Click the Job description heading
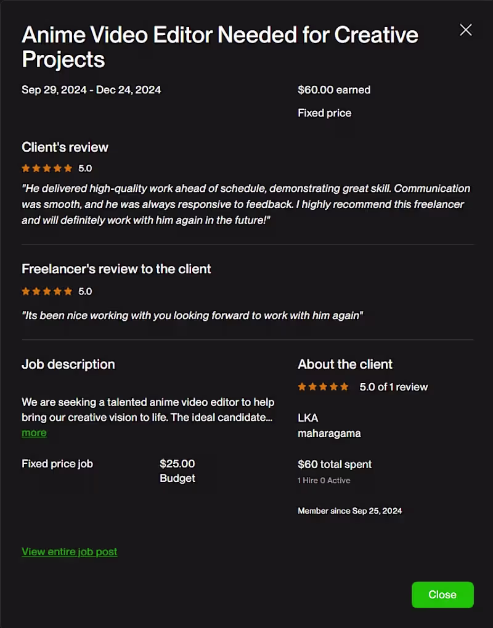This screenshot has width=493, height=628. coord(68,364)
